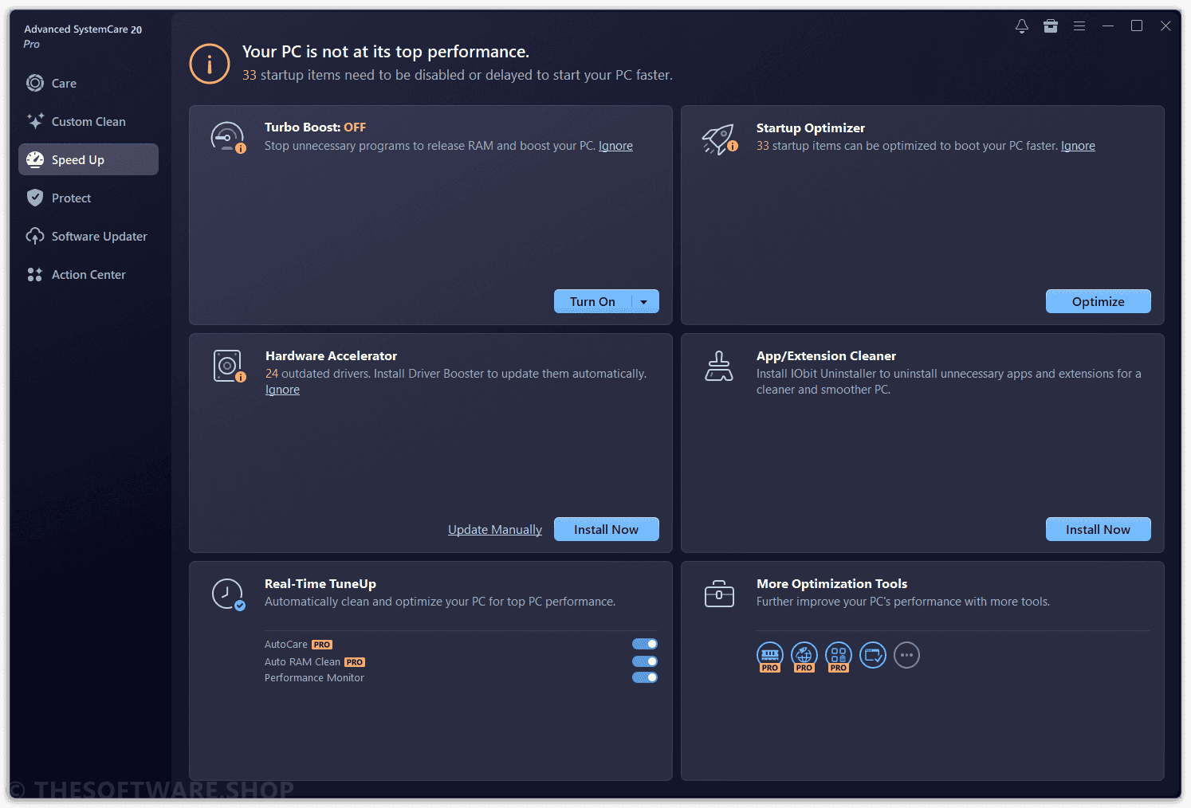Ignore the Turbo Boost suggestion
The image size is (1191, 808).
point(615,146)
